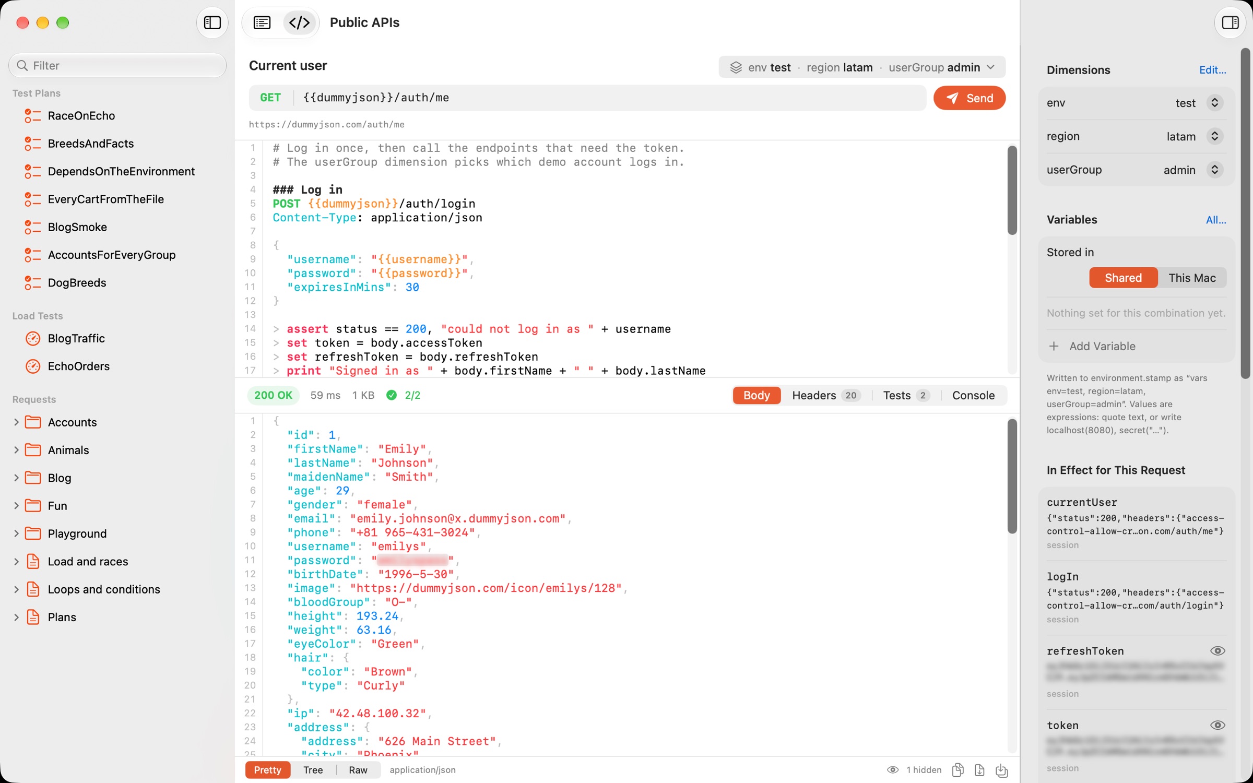Click the Filter search field

click(x=117, y=65)
